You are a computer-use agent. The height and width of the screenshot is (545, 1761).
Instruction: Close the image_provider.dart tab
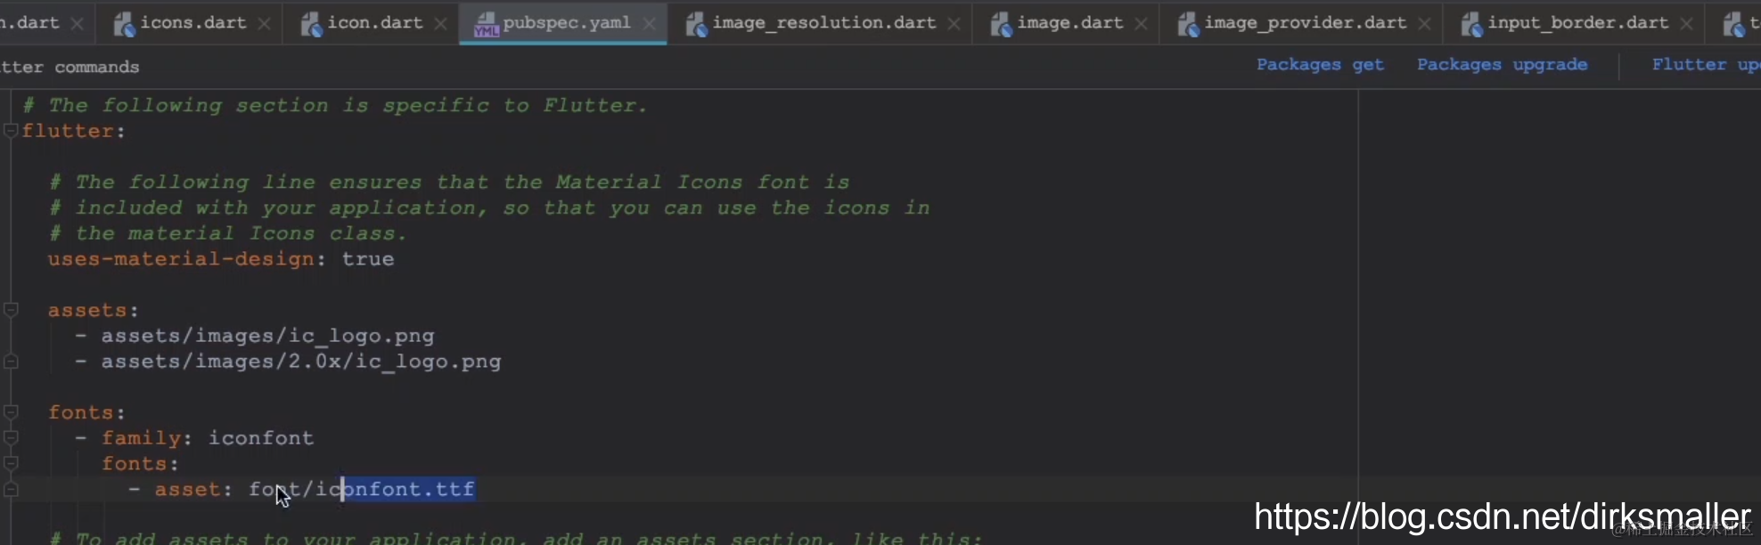point(1424,24)
